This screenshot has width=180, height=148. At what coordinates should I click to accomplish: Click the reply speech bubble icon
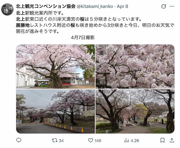[x=19, y=140]
